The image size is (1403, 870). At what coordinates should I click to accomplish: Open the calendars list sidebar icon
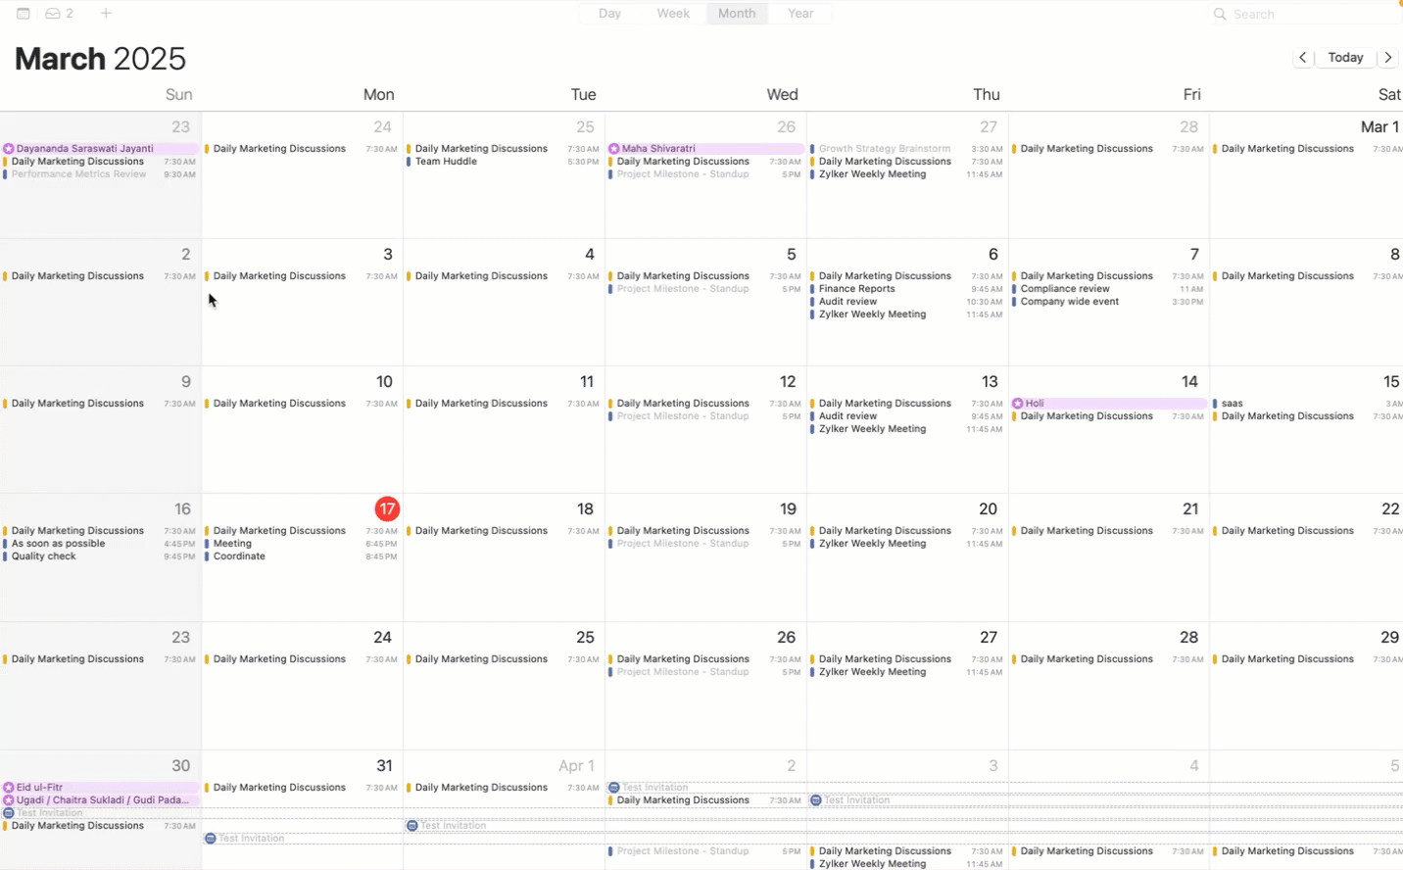click(x=24, y=14)
